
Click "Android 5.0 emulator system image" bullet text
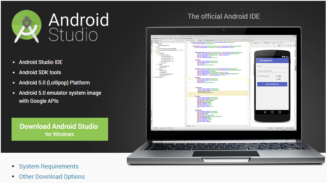[x=60, y=93]
